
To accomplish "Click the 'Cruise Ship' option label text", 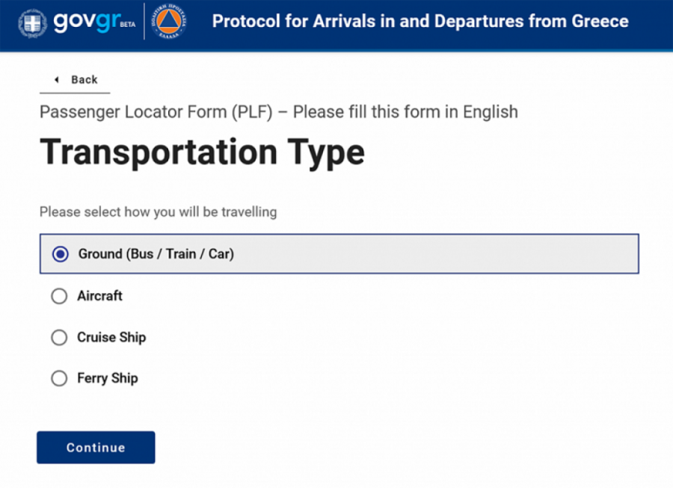I will (x=111, y=337).
